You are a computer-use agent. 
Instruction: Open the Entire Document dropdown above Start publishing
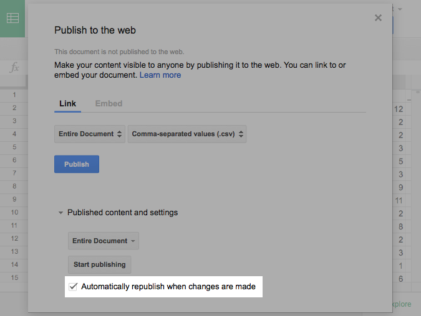[103, 241]
